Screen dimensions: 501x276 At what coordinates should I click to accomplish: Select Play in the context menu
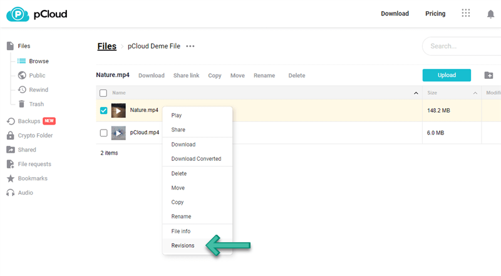(197, 115)
